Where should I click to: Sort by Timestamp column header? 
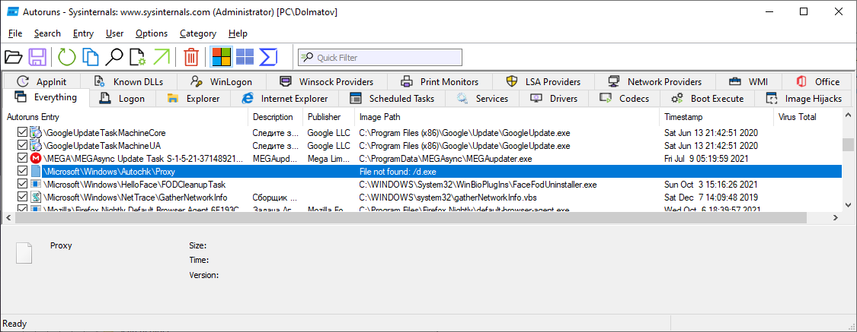(717, 117)
